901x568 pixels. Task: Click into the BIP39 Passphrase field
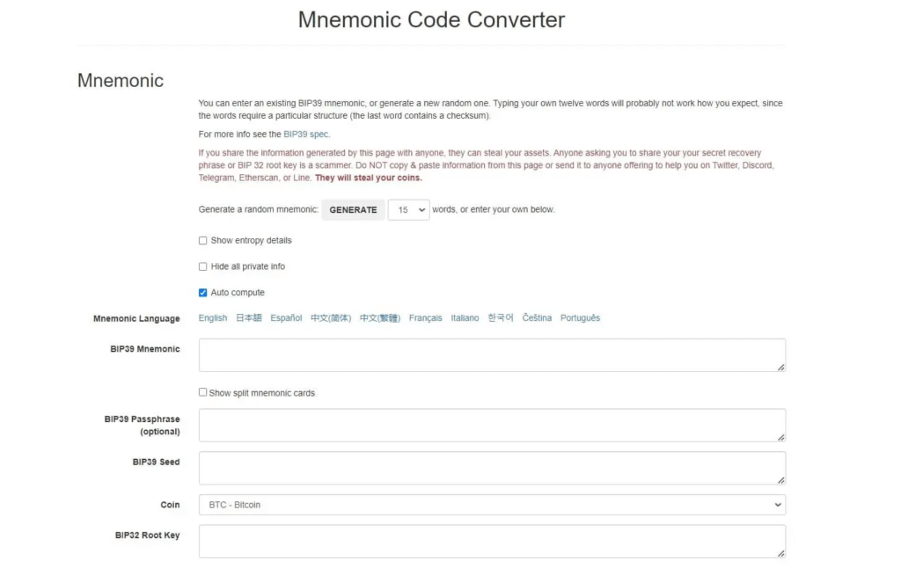click(x=492, y=425)
